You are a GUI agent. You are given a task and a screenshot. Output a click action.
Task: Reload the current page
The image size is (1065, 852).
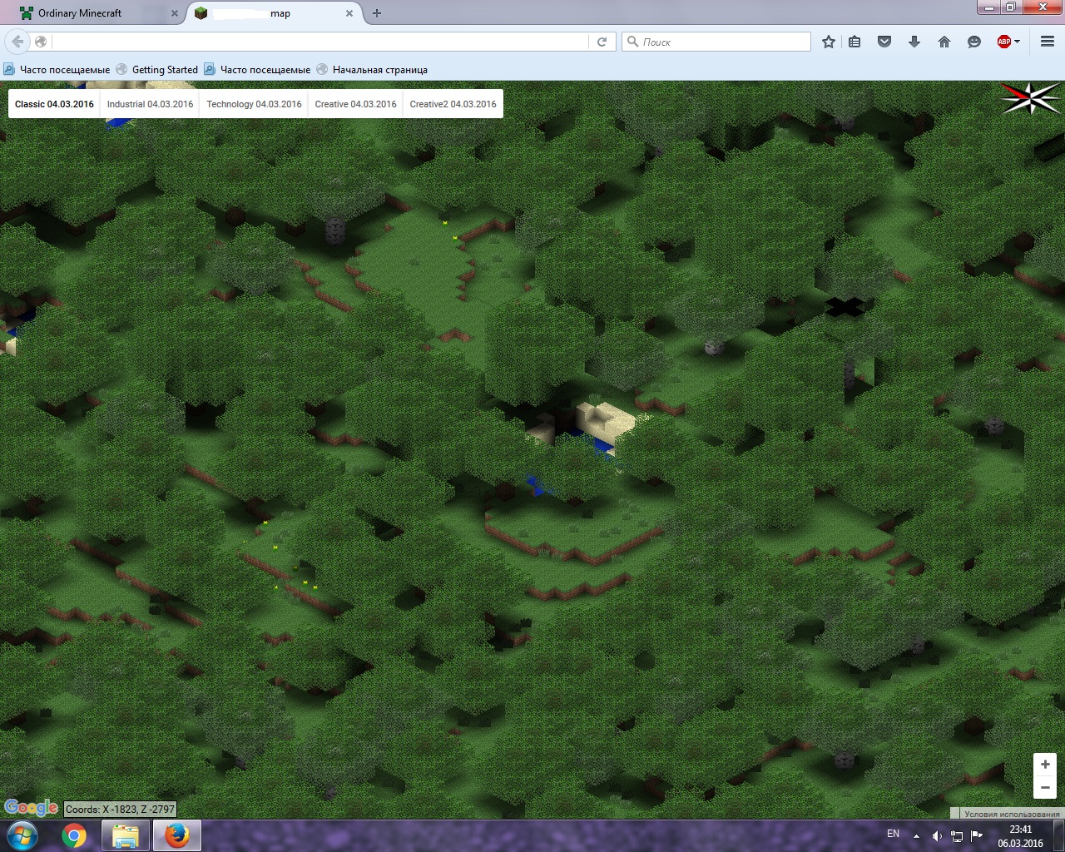click(602, 42)
